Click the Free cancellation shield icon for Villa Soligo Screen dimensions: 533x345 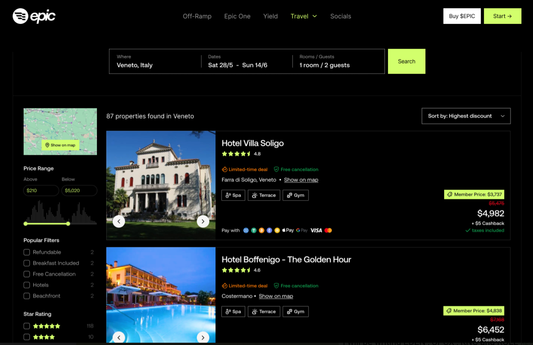click(276, 169)
